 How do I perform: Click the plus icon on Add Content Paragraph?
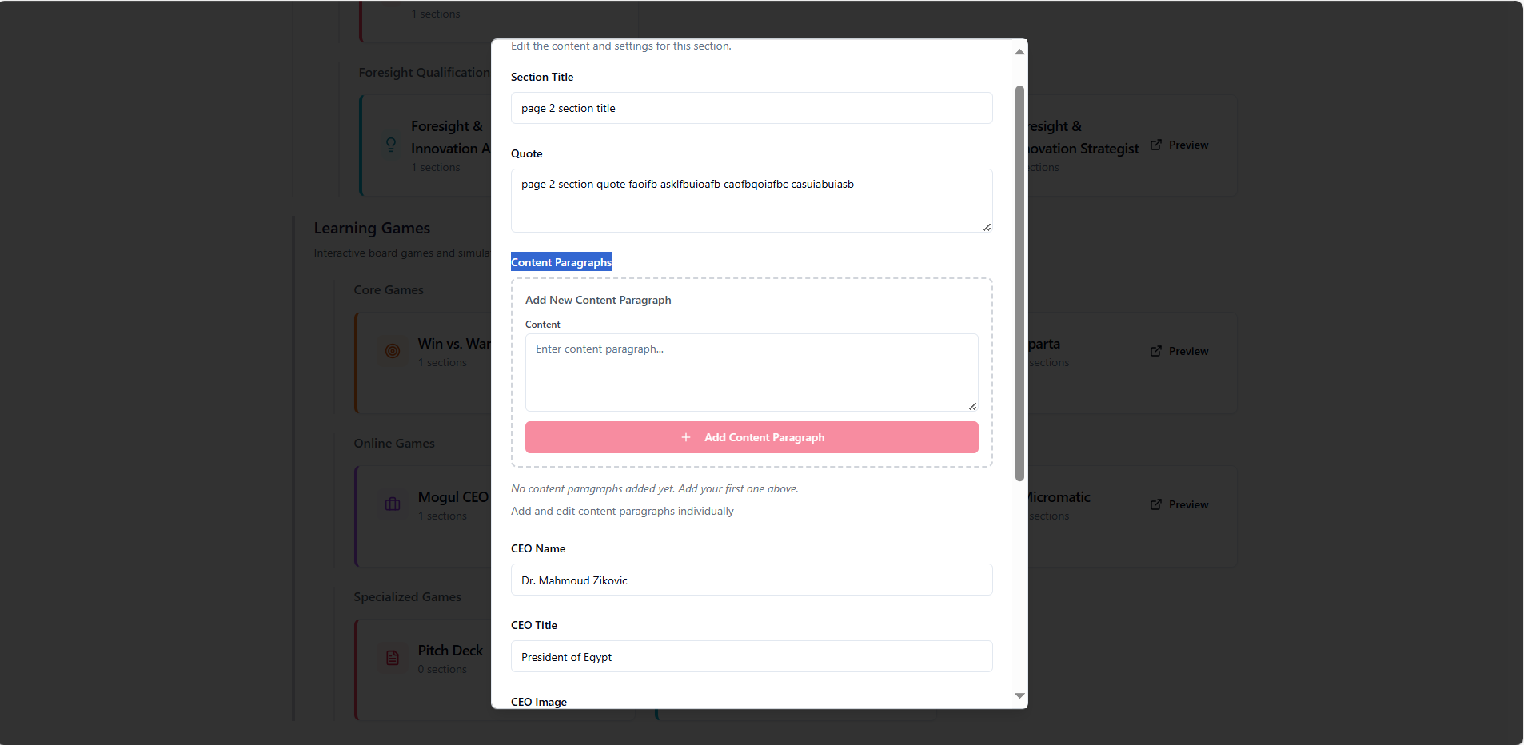tap(686, 437)
